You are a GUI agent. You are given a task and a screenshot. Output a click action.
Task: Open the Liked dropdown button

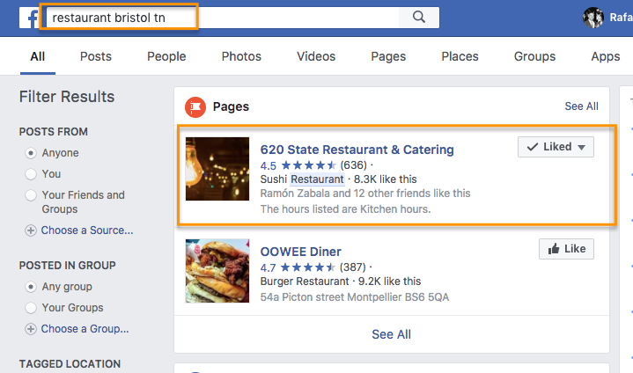click(x=556, y=147)
